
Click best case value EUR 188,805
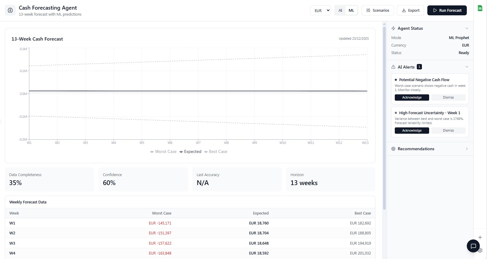point(360,233)
